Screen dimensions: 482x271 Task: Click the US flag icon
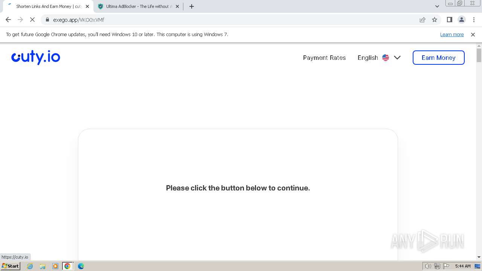coord(386,58)
